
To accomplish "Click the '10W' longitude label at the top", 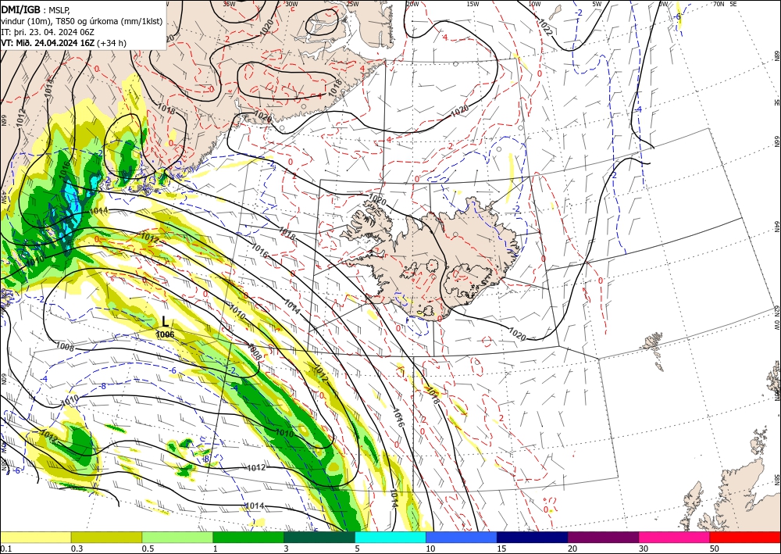I will tap(534, 4).
